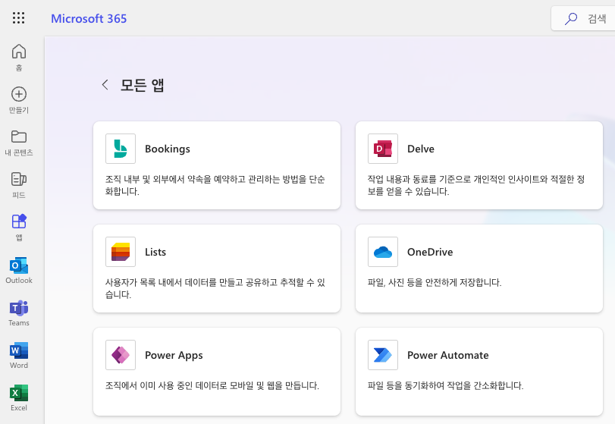Click Power Apps description starting 조직에서 이미 사용 중인
The width and height of the screenshot is (615, 424).
(212, 385)
